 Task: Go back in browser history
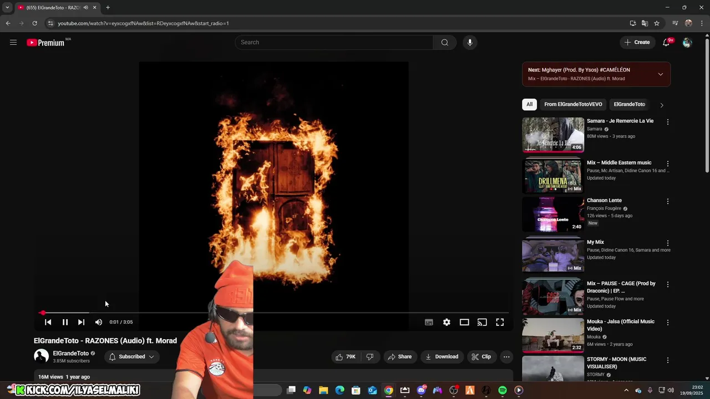point(8,23)
